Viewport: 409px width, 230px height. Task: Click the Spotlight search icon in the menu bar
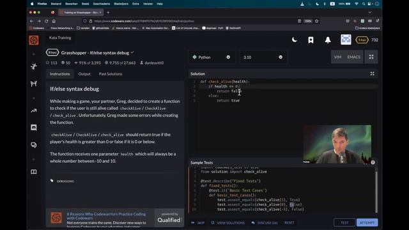click(x=364, y=4)
